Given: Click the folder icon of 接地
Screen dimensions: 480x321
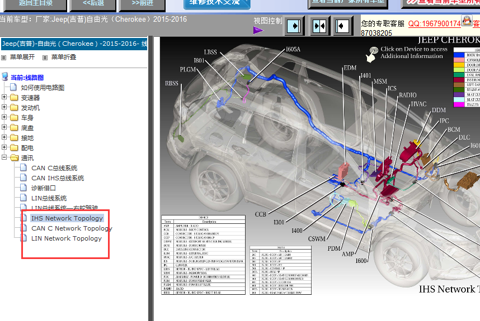Looking at the screenshot, I should 14,138.
